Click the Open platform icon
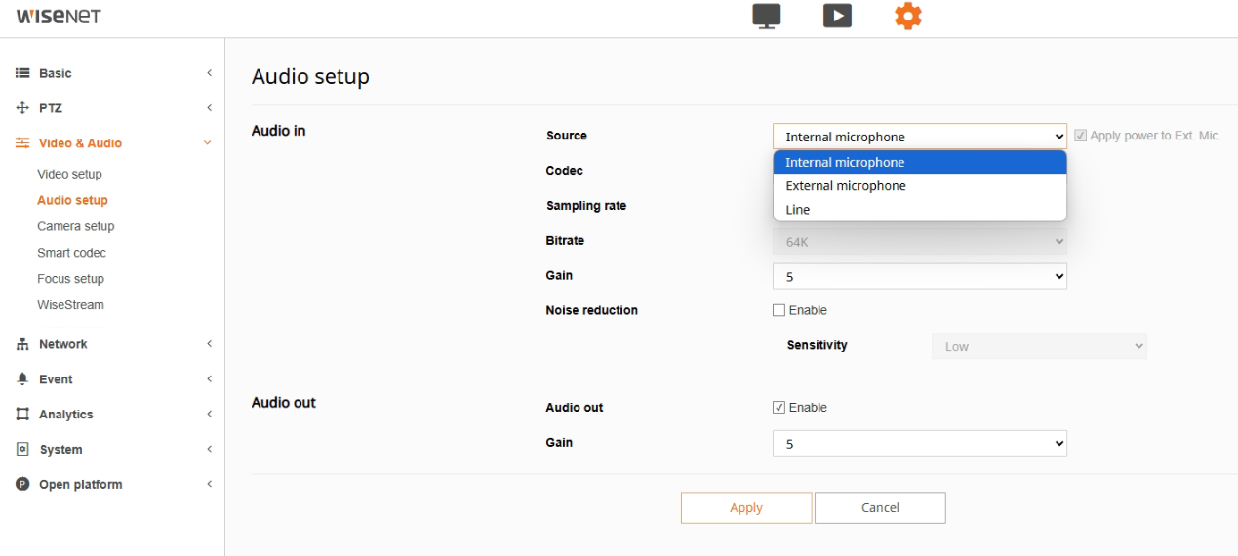Viewport: 1238px width, 556px height. click(x=21, y=485)
